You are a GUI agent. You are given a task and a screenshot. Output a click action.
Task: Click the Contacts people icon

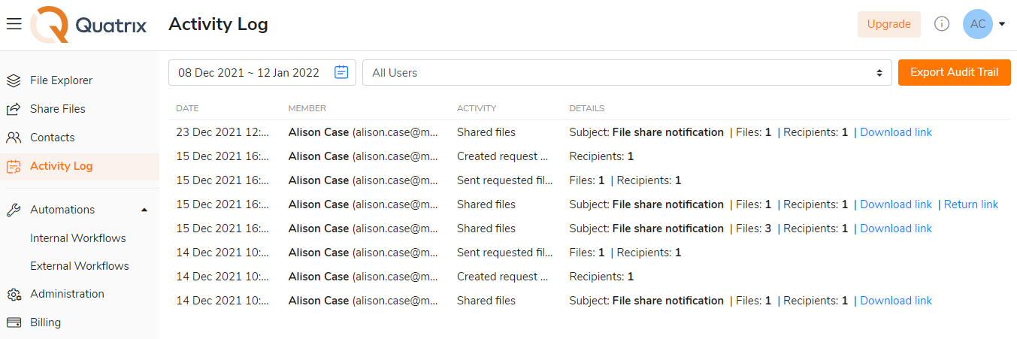click(x=14, y=138)
